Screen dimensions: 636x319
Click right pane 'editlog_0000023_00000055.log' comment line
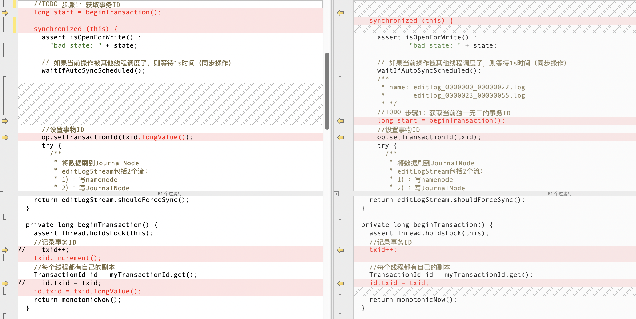coord(469,96)
